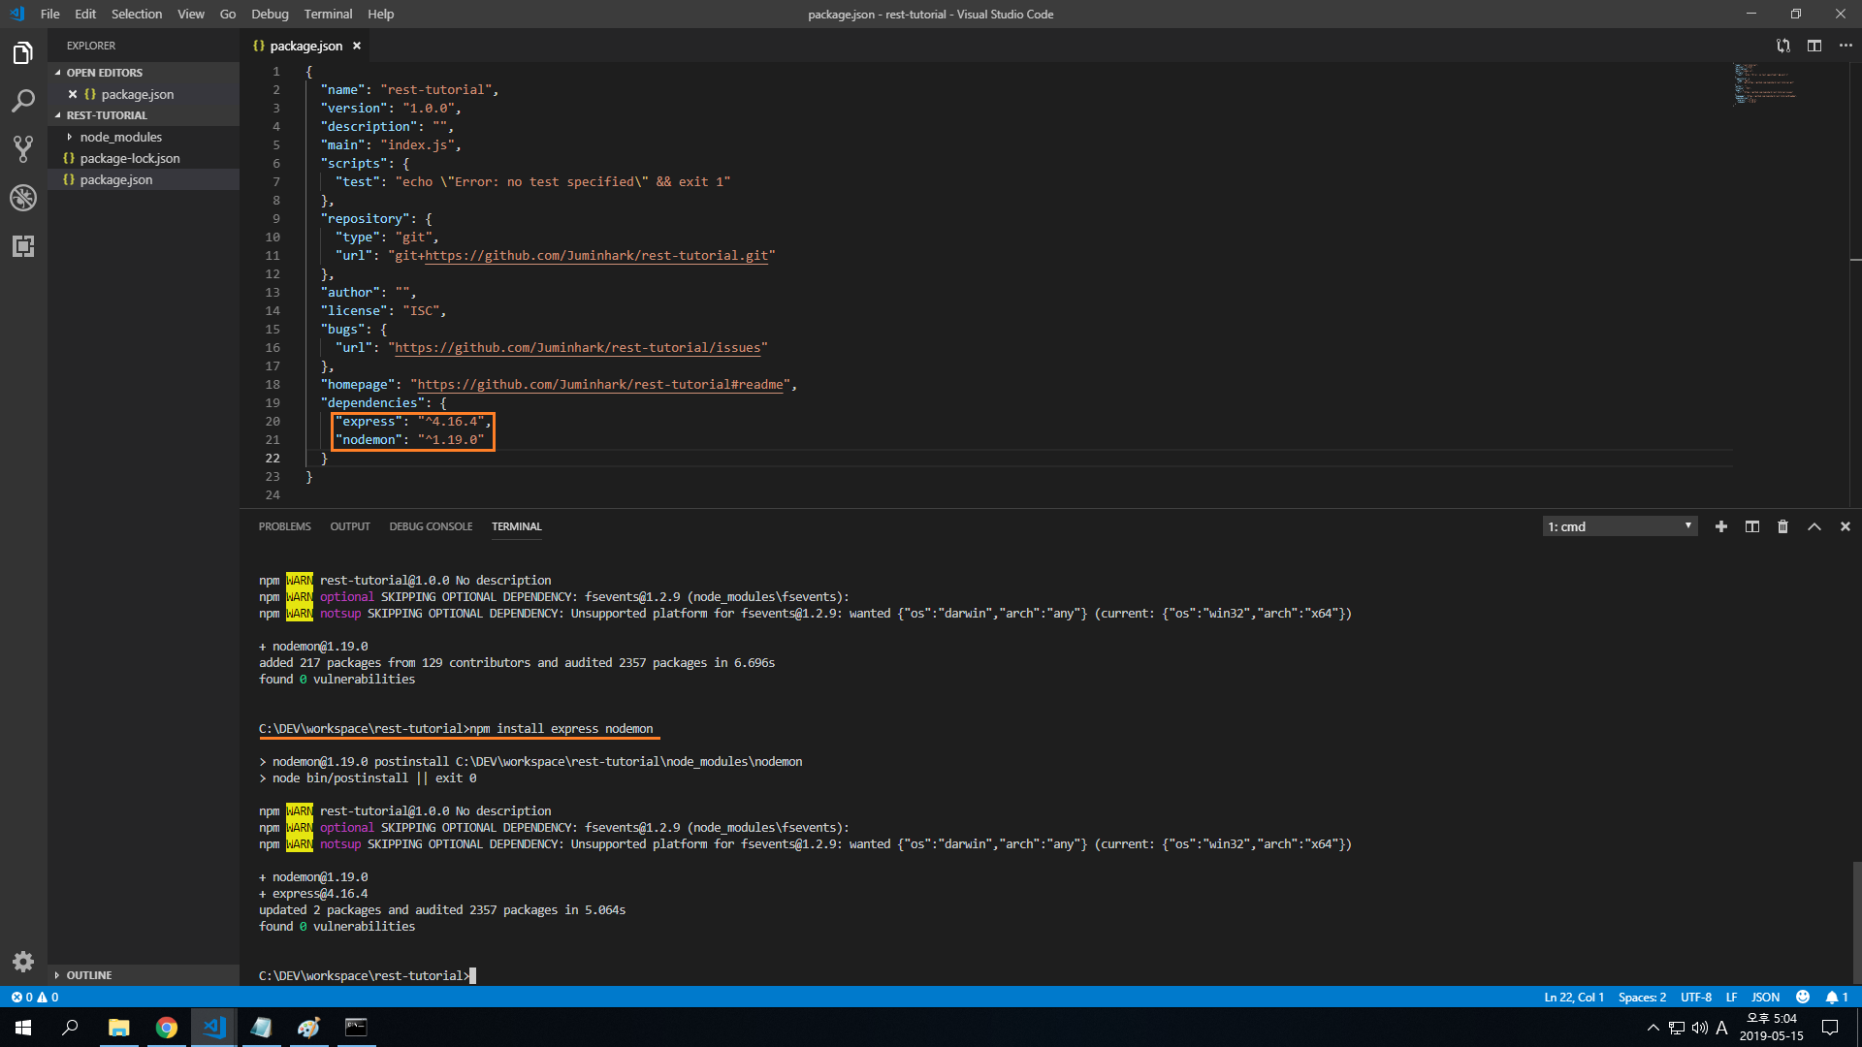
Task: Close package.json in Open Editors list
Action: click(x=73, y=94)
